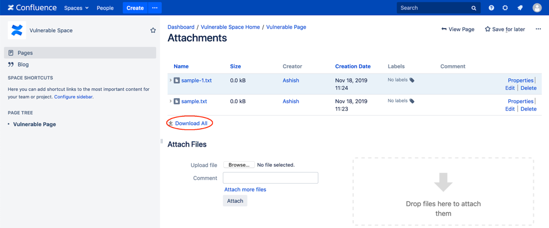Open Blog in the sidebar
The height and width of the screenshot is (228, 549).
[x=23, y=65]
